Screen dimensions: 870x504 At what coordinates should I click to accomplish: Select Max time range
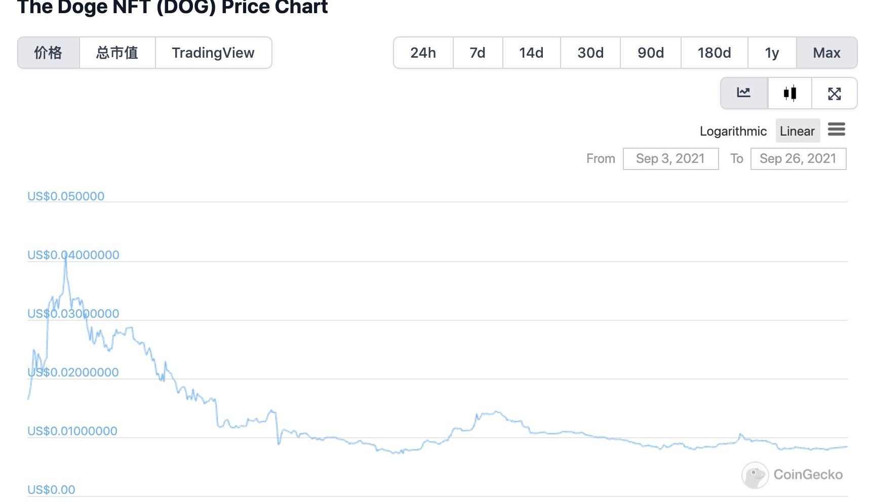pos(826,53)
